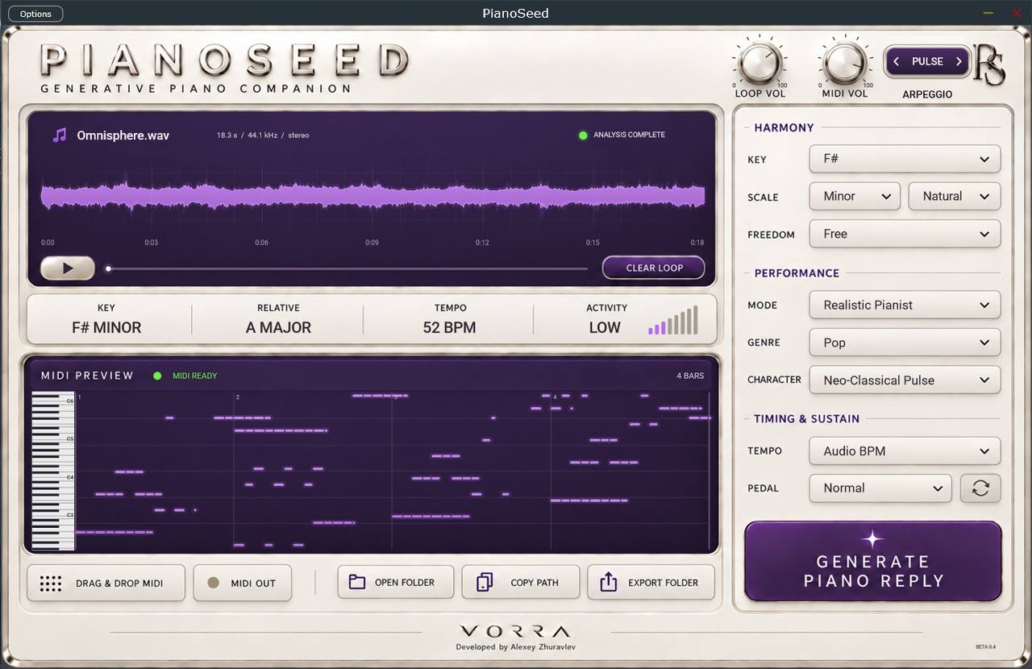
Task: Click the Clear Loop button
Action: (x=654, y=268)
